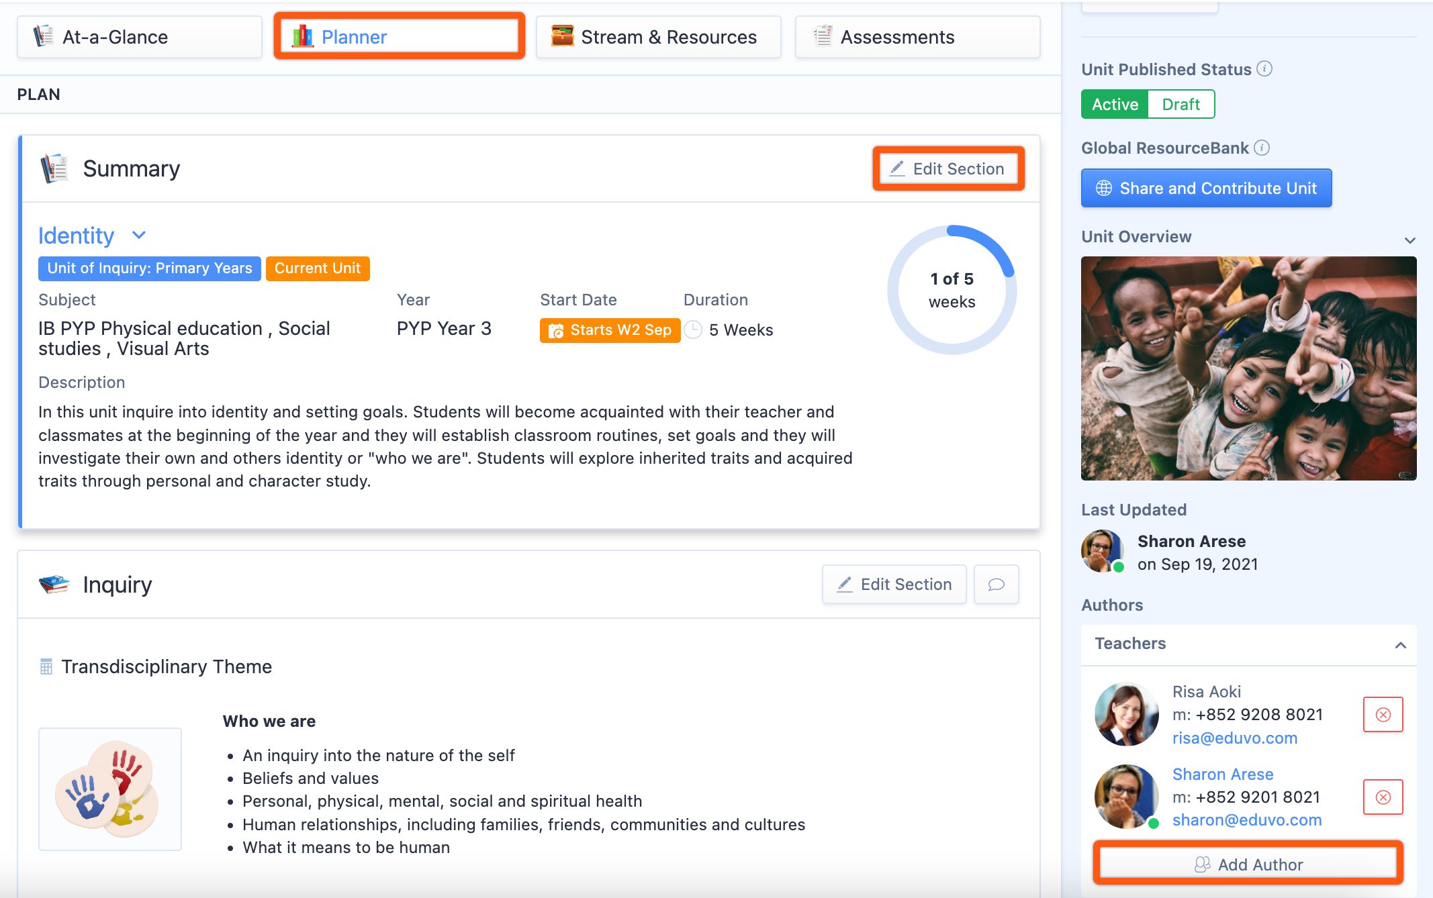Set unit status to Active
The image size is (1433, 898).
(1115, 105)
